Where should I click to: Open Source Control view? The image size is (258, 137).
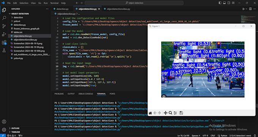coord(4,26)
